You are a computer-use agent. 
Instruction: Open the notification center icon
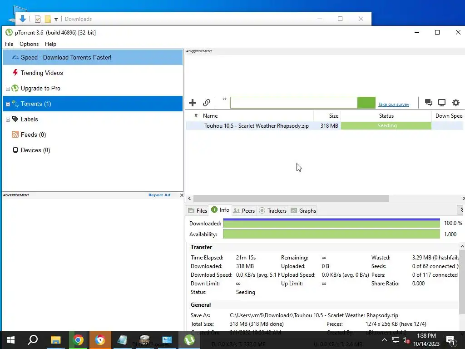pyautogui.click(x=450, y=340)
